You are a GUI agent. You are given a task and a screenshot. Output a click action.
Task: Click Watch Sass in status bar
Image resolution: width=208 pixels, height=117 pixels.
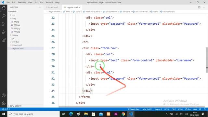(x=134, y=109)
